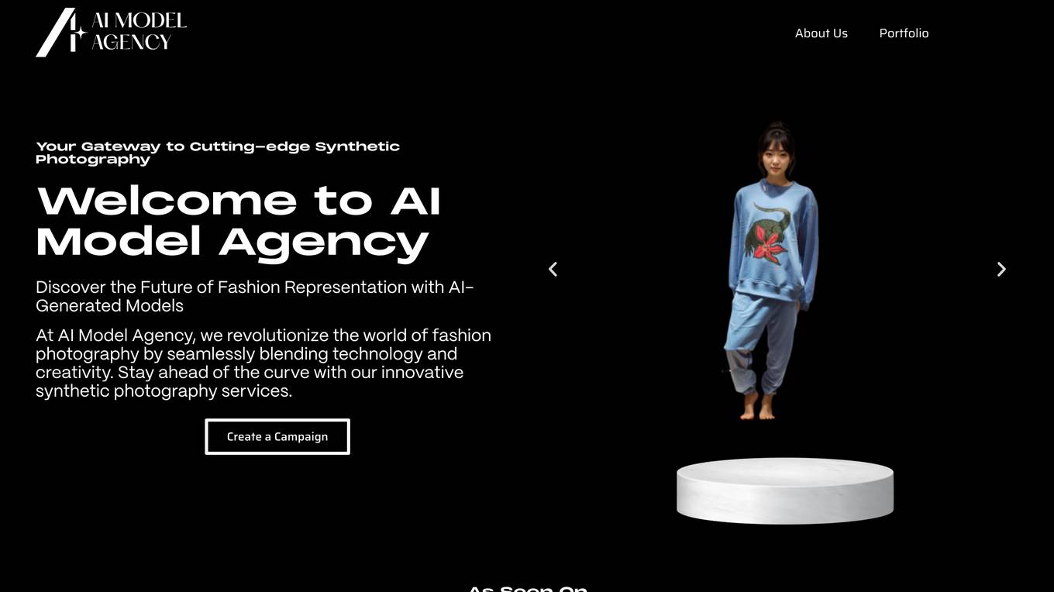This screenshot has height=592, width=1054.
Task: Click the white marble pedestal image
Action: (785, 490)
